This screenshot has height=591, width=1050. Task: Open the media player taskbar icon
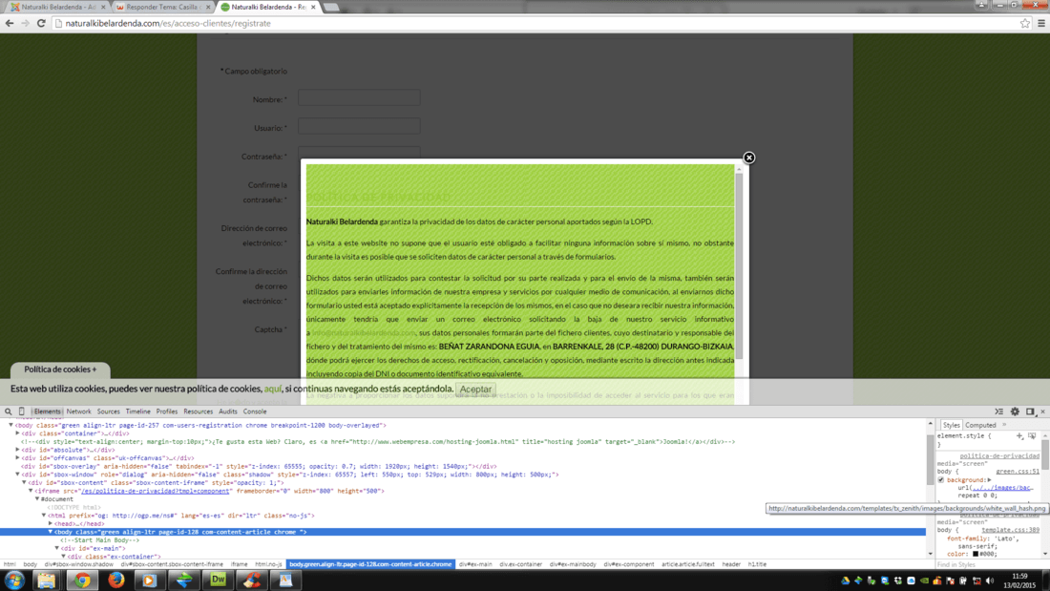[x=149, y=580]
